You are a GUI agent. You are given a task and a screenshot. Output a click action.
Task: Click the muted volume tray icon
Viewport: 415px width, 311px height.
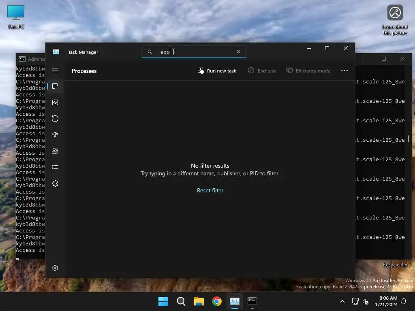click(x=366, y=301)
